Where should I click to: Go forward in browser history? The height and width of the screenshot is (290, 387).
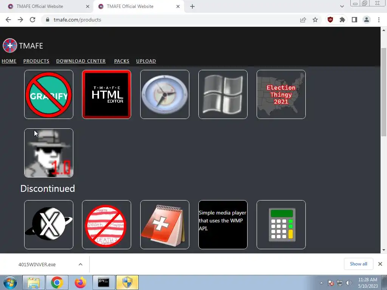[20, 20]
